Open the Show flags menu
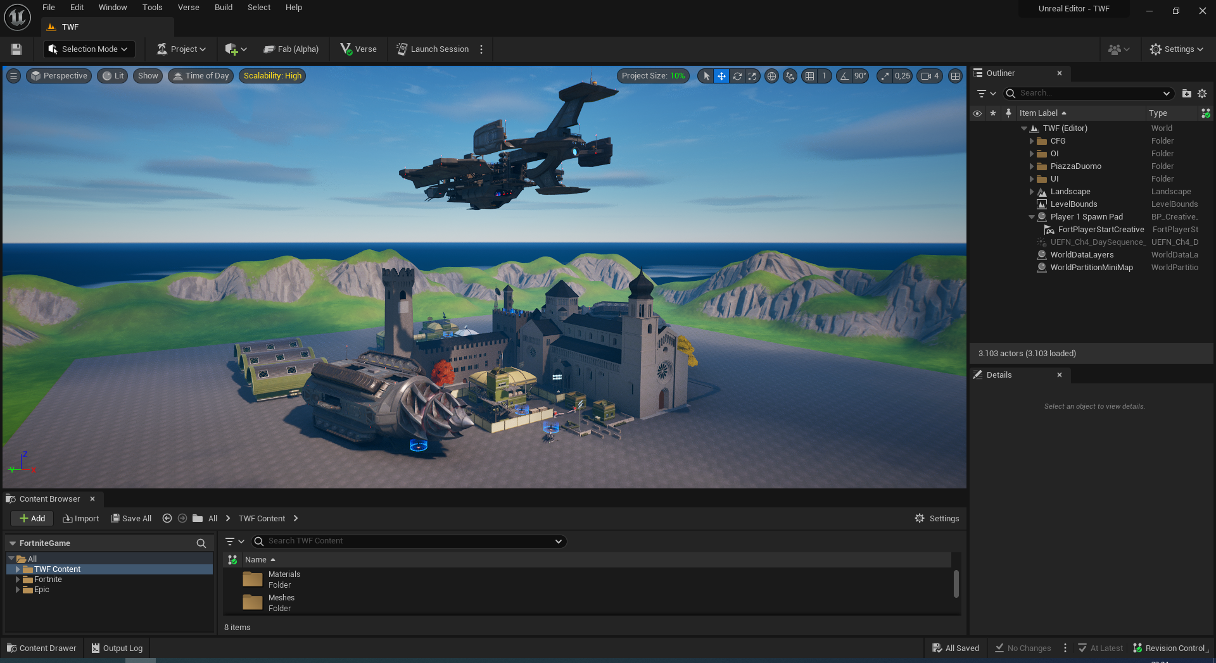 148,76
